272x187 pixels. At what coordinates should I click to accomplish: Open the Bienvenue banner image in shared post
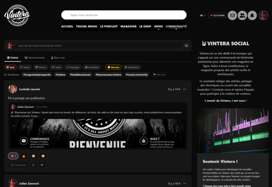tap(98, 133)
